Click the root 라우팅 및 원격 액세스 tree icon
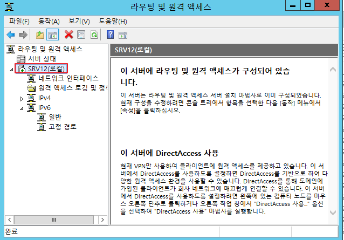The height and width of the screenshot is (240, 344). click(11, 49)
